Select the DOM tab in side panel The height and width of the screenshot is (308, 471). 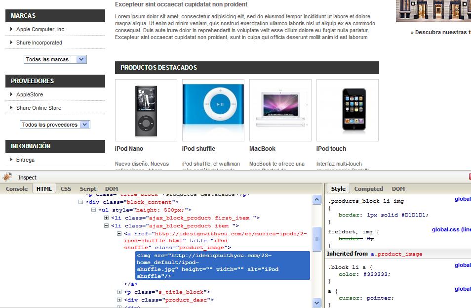pyautogui.click(x=398, y=189)
